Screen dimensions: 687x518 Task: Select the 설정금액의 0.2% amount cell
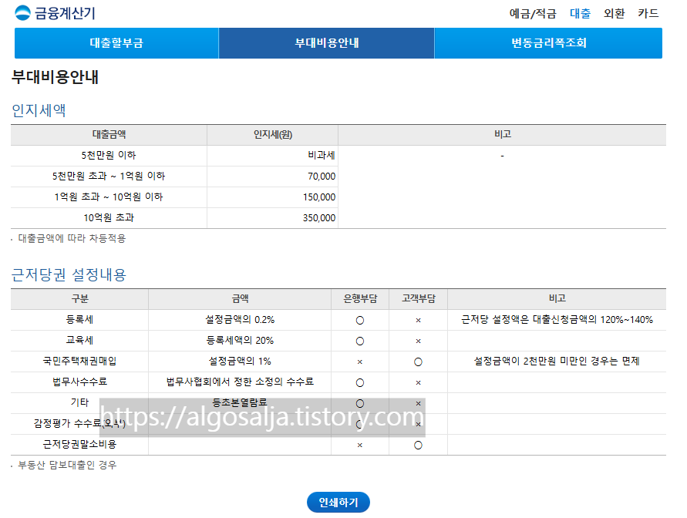point(240,319)
